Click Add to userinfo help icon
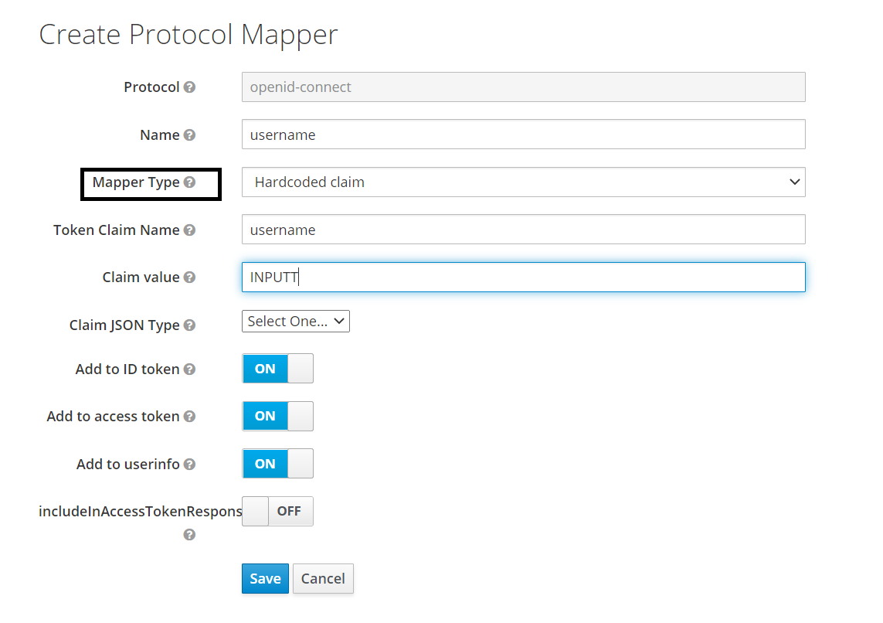 click(189, 465)
